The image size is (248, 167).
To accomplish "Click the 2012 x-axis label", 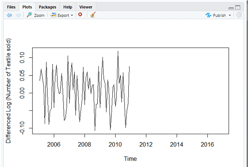I will (146, 144).
